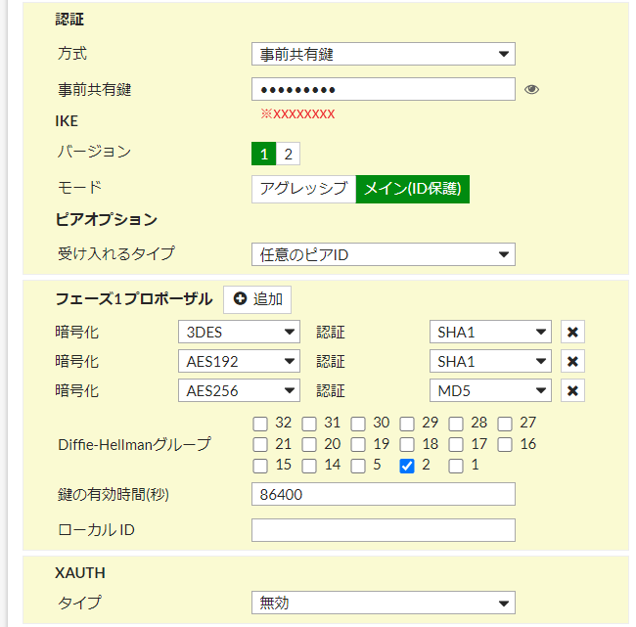Remove the 3DES proposal row
636x627 pixels.
[572, 333]
